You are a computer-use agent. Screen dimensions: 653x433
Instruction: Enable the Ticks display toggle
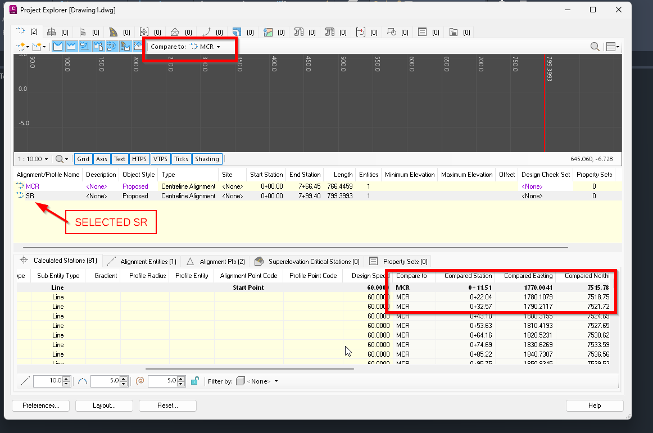181,159
